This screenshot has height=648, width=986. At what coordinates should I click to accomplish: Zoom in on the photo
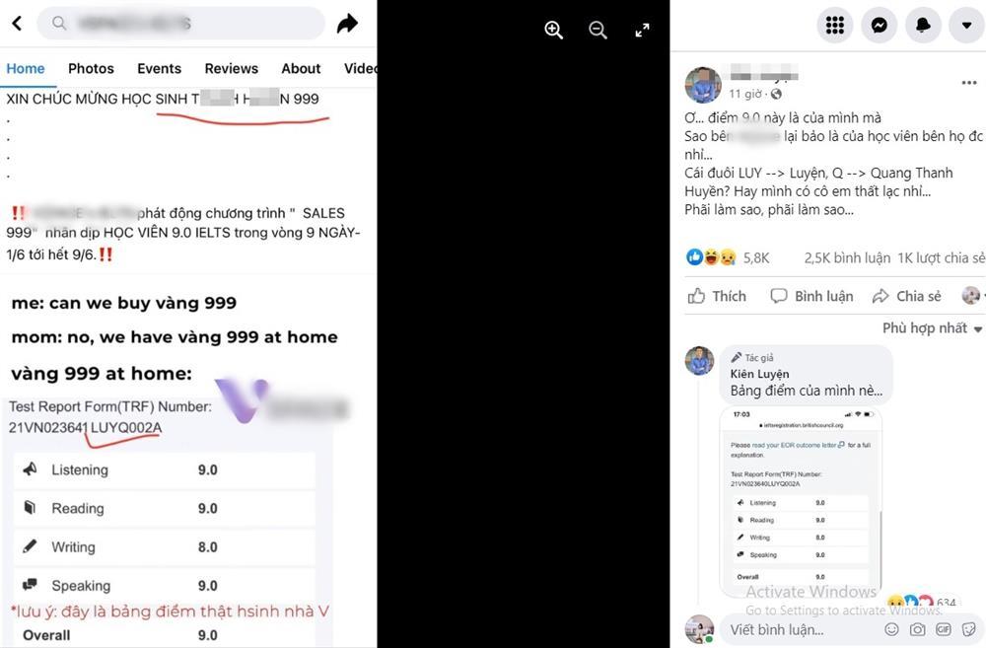pyautogui.click(x=553, y=30)
